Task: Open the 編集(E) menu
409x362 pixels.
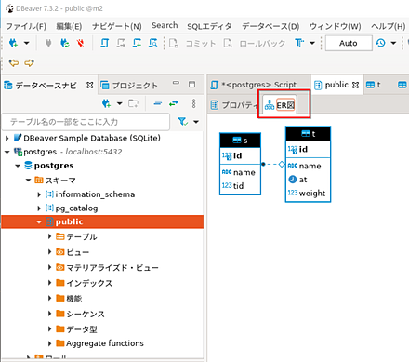Action: (69, 26)
